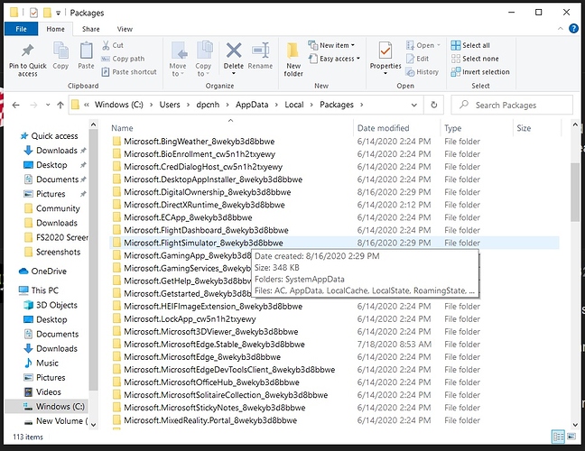Refresh the Packages folder view

coord(433,105)
